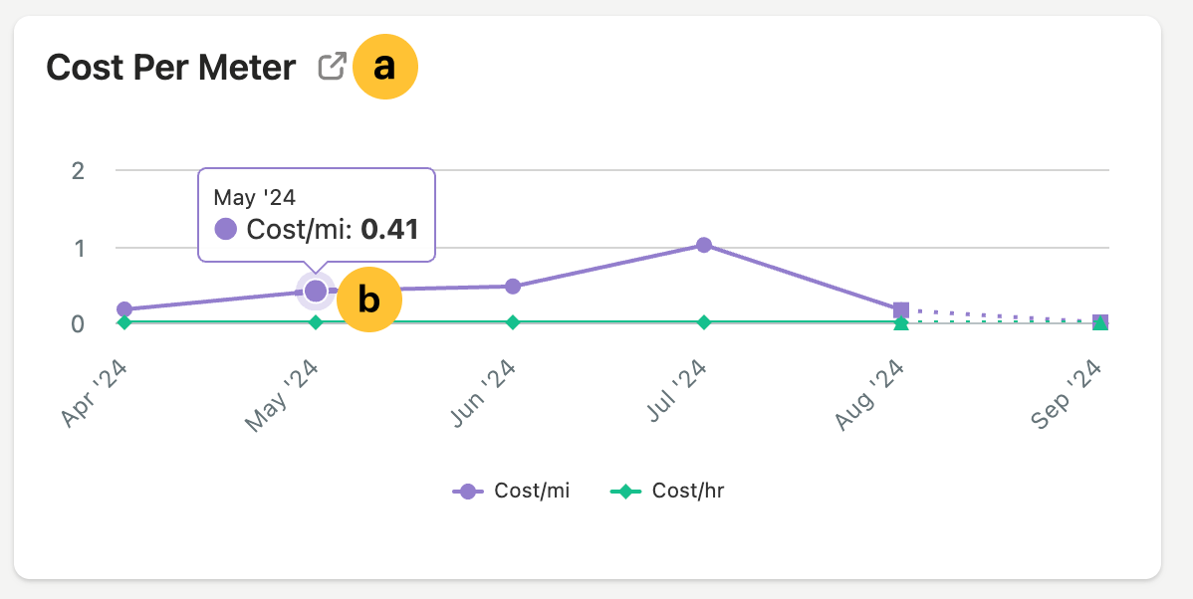Open full report via the external link button
Image resolution: width=1193 pixels, height=599 pixels.
point(332,66)
